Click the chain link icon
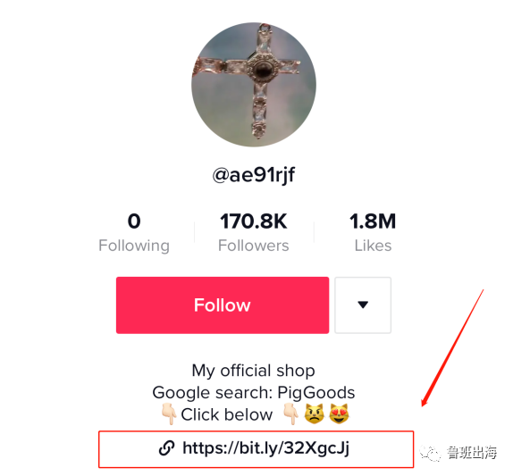This screenshot has width=513, height=476. tap(166, 448)
